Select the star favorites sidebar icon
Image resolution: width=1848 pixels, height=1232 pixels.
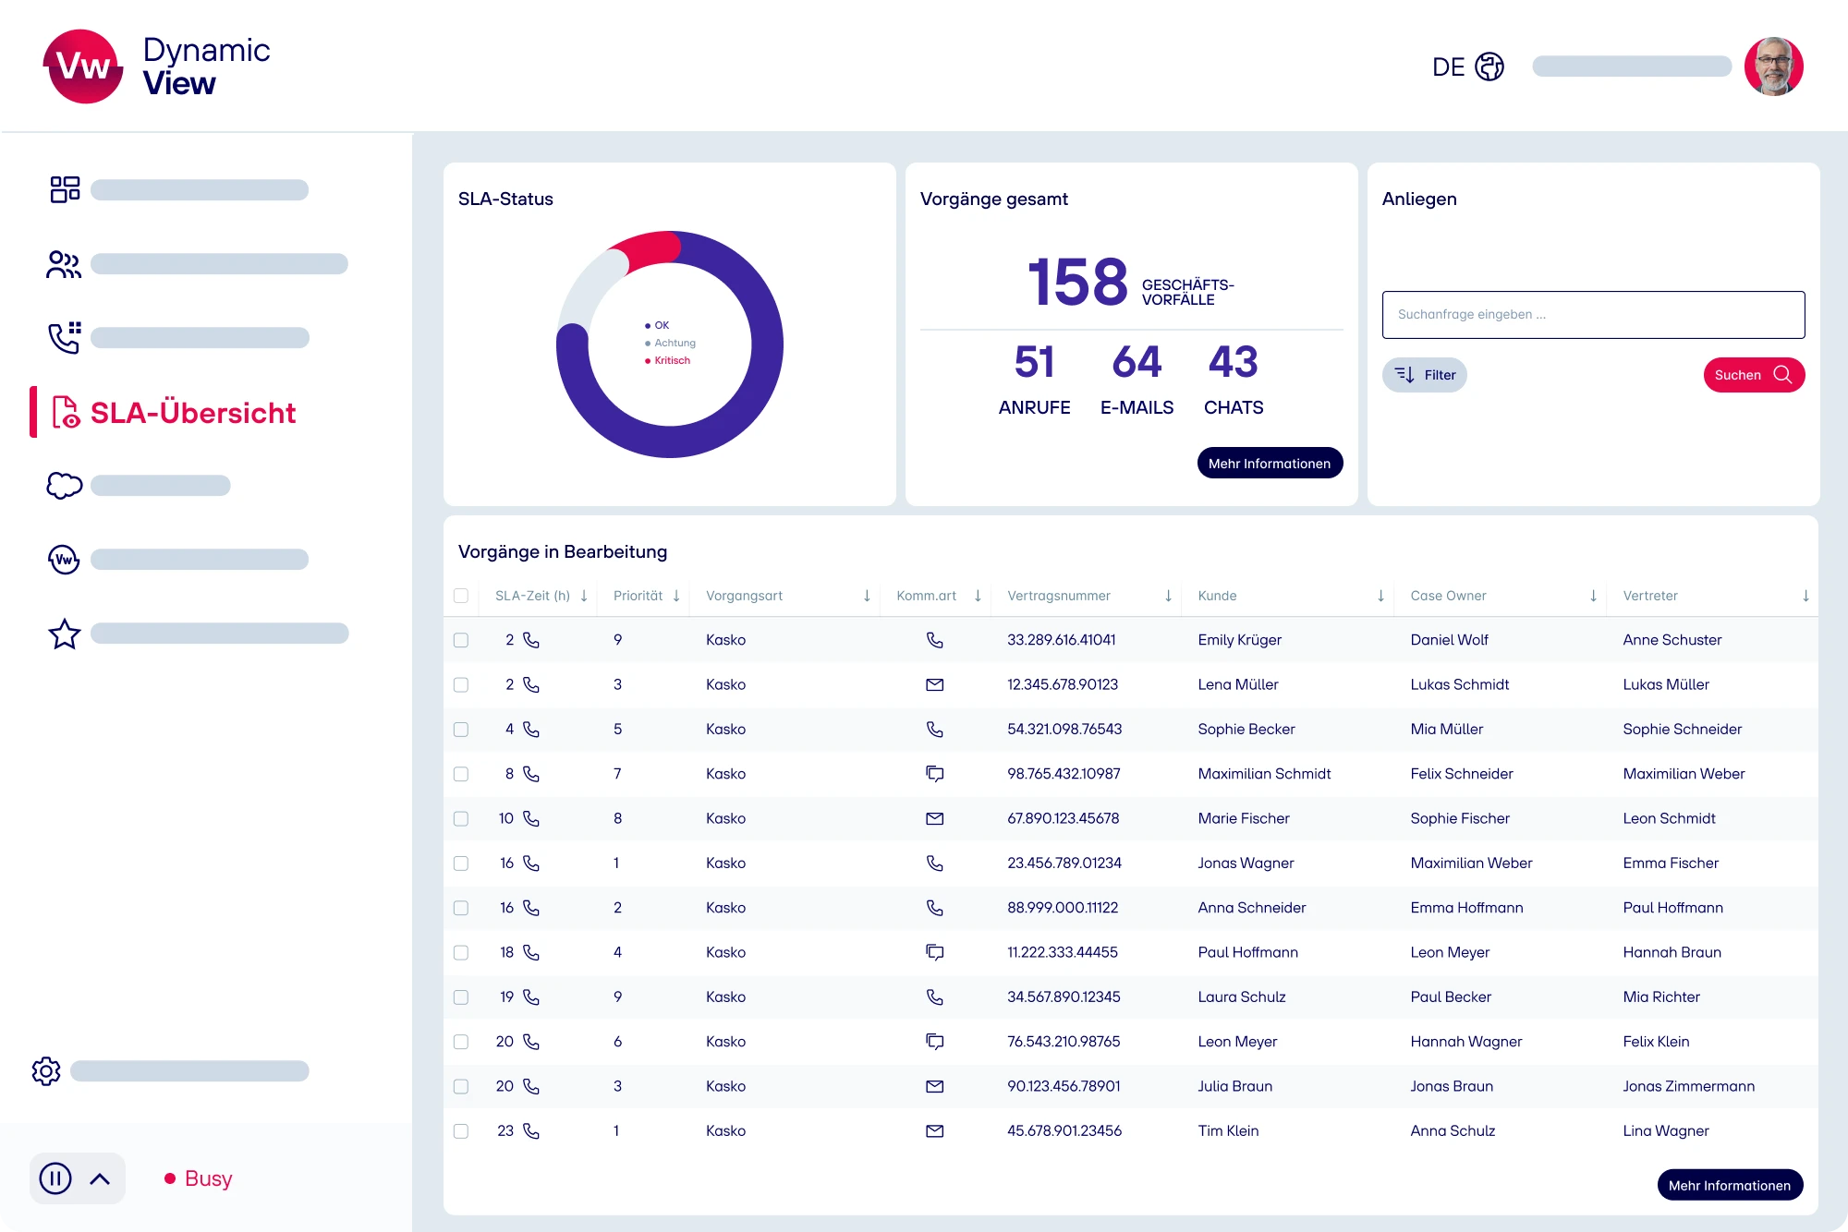tap(65, 634)
